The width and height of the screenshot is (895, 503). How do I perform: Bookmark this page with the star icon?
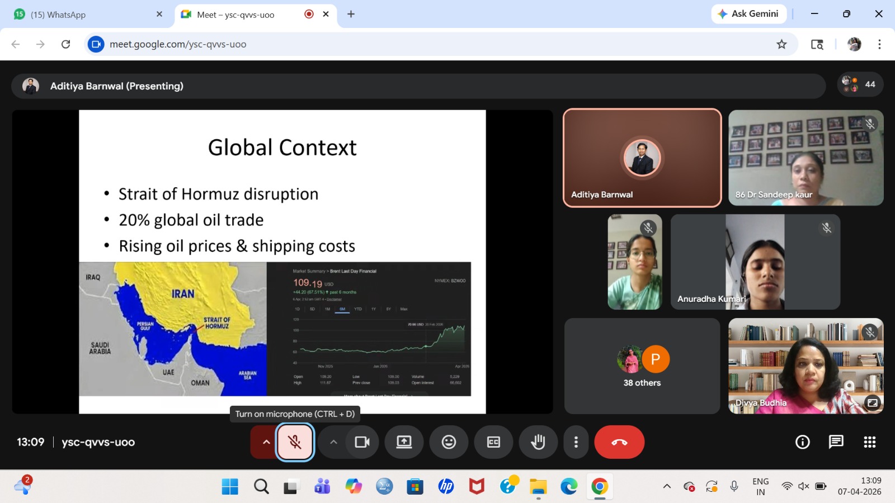pos(781,44)
